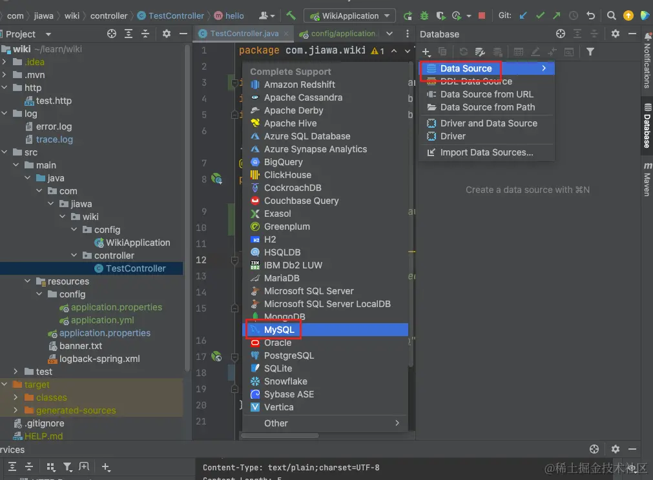Collapse the http folder

click(4, 88)
